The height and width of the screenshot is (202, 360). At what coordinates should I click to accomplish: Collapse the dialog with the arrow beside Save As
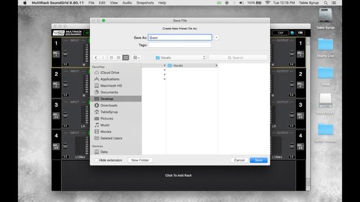pyautogui.click(x=216, y=38)
